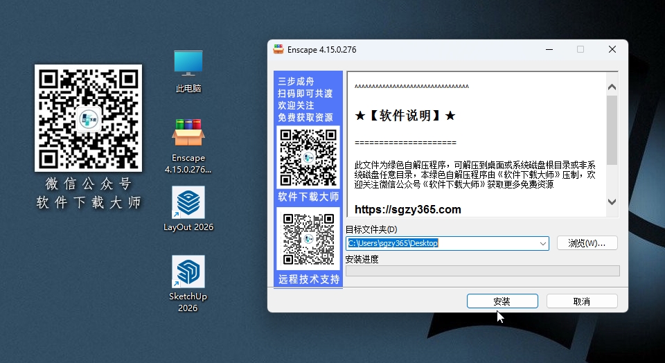This screenshot has width=665, height=363.
Task: Click the 三步成舟 text in sidebar
Action: [296, 82]
